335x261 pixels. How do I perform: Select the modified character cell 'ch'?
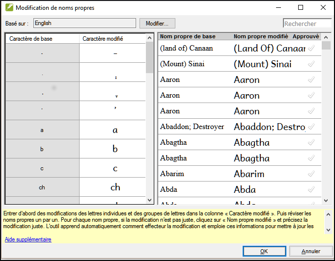[112, 187]
